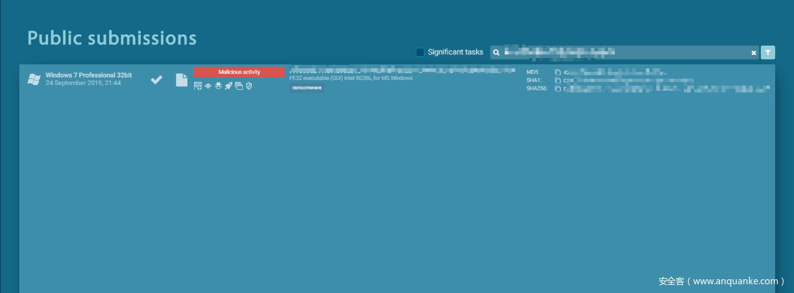This screenshot has height=293, width=794.
Task: Click the checkmark status icon
Action: 157,79
